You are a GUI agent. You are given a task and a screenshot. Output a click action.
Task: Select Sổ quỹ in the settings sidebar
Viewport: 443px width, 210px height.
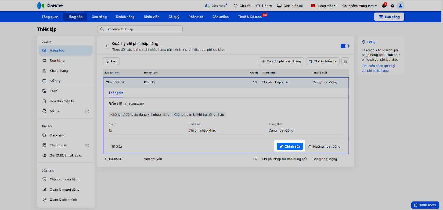(66, 81)
